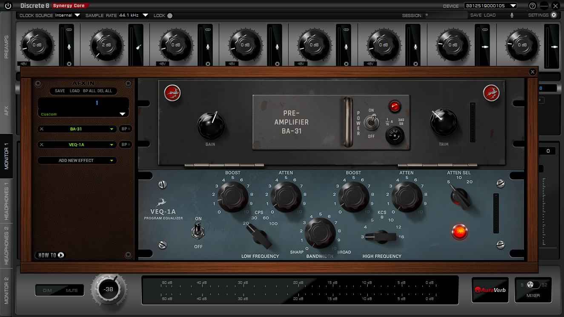Click the red lamp on BA-31 preamplifier
Image resolution: width=564 pixels, height=317 pixels.
(395, 106)
